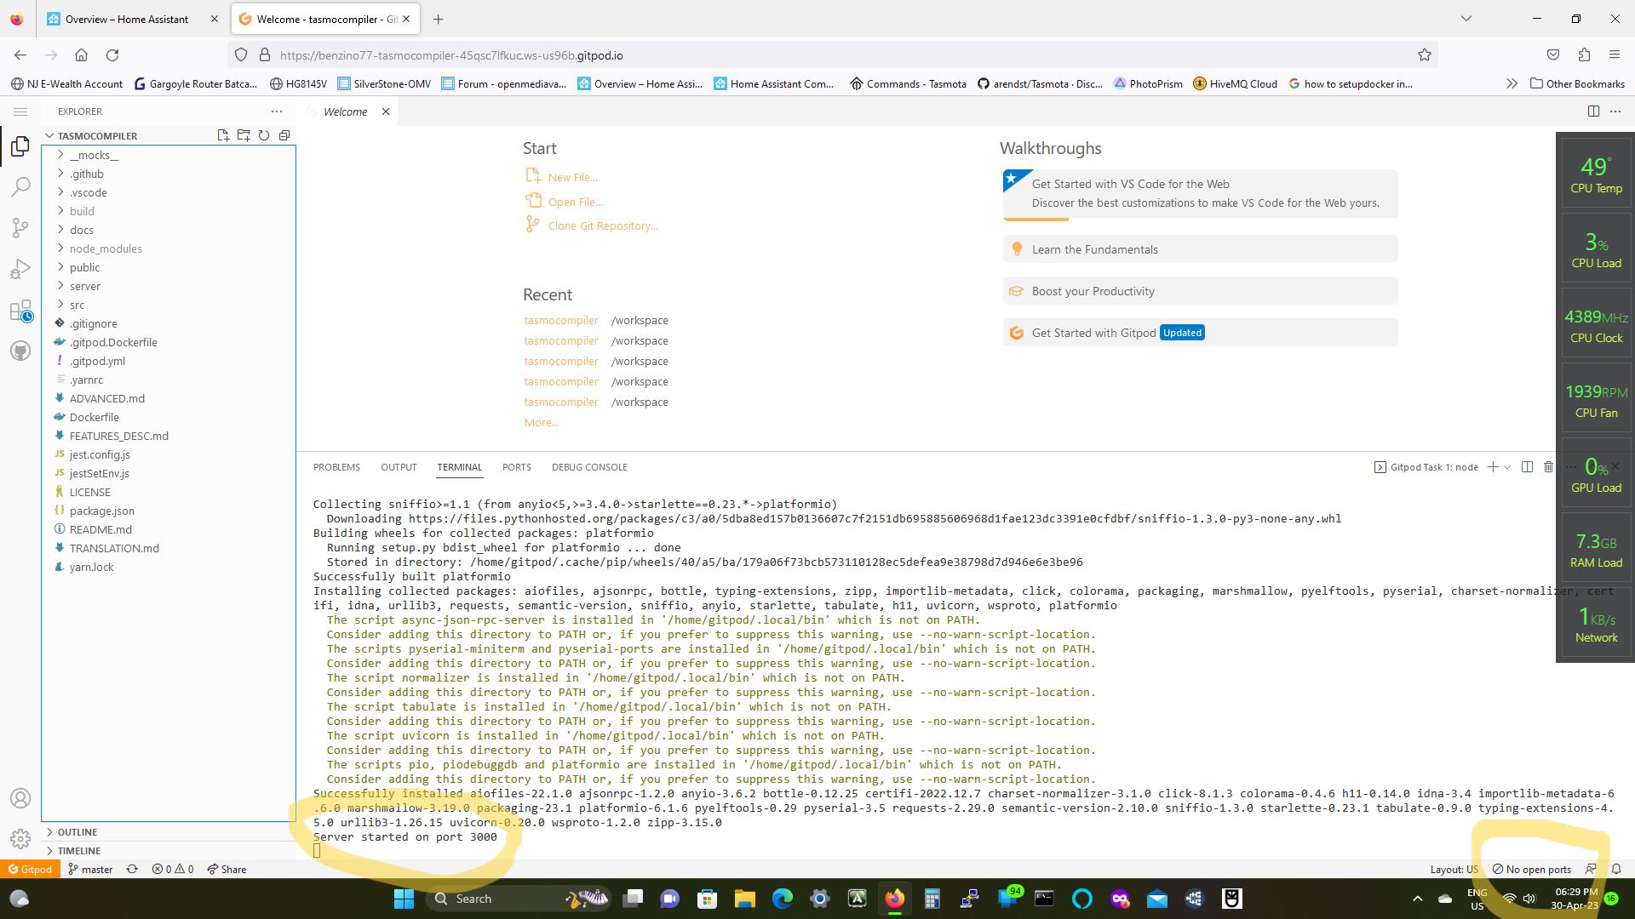The image size is (1635, 919).
Task: Select Clone Git Repository on the Welcome page
Action: [602, 225]
